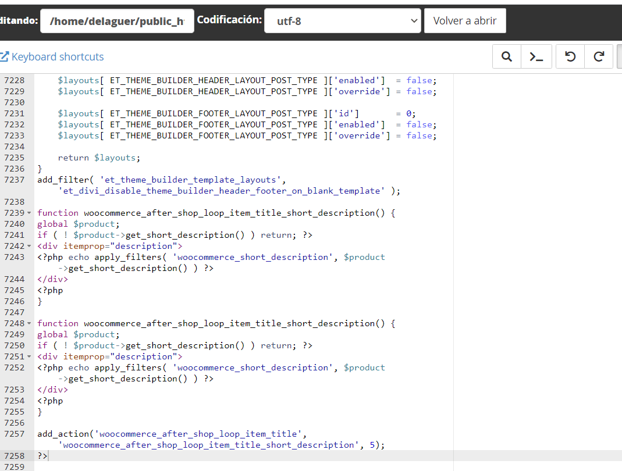This screenshot has width=622, height=471.
Task: Place cursor on 'return $layouts;' line
Action: click(x=99, y=158)
